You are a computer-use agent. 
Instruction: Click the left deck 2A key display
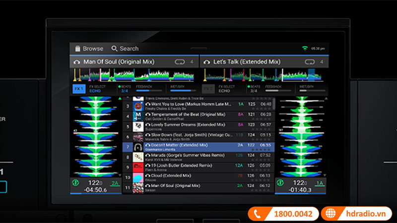(115, 183)
